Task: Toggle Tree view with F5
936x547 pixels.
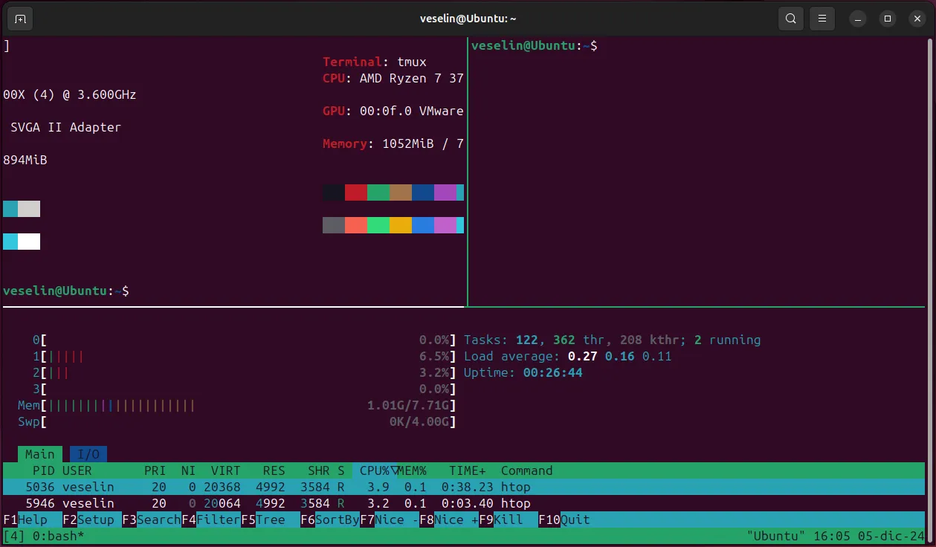Action: [x=263, y=520]
